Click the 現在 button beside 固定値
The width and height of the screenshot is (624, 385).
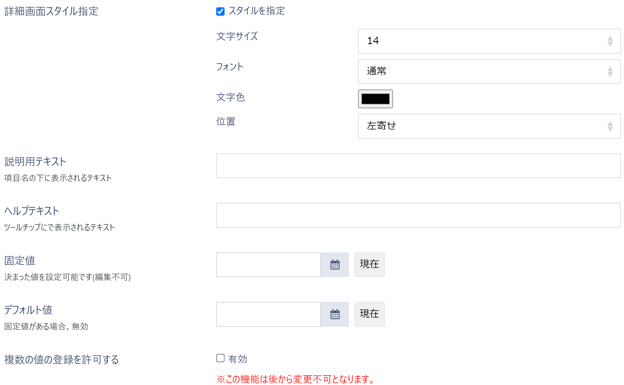369,264
